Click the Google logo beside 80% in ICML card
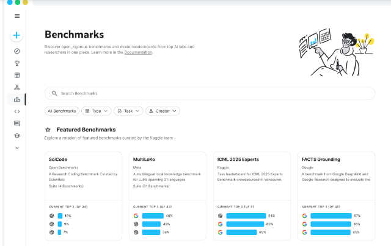 tap(220, 224)
